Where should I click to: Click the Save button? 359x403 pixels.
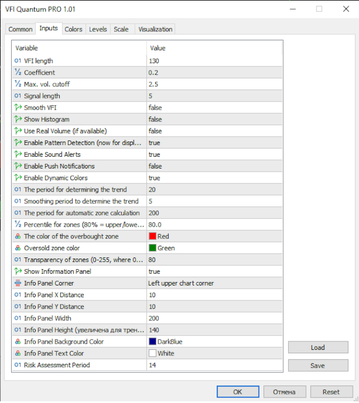[318, 365]
